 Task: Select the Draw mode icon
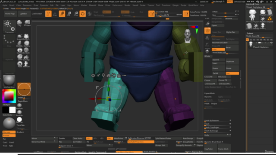tap(55, 14)
